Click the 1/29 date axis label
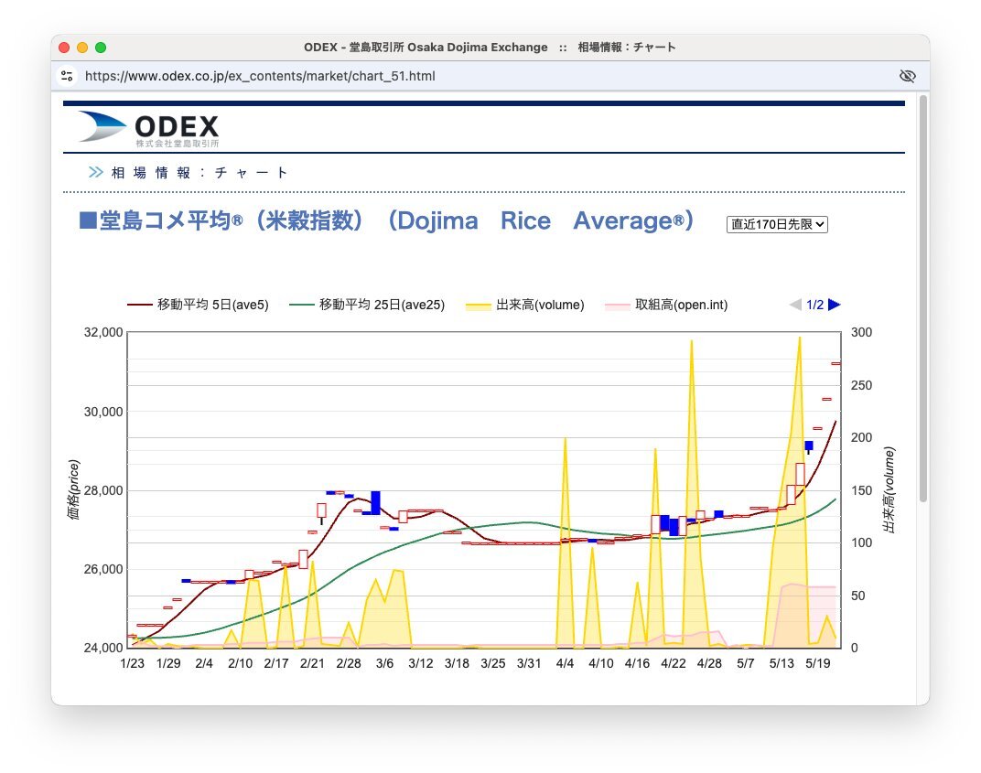 [168, 663]
